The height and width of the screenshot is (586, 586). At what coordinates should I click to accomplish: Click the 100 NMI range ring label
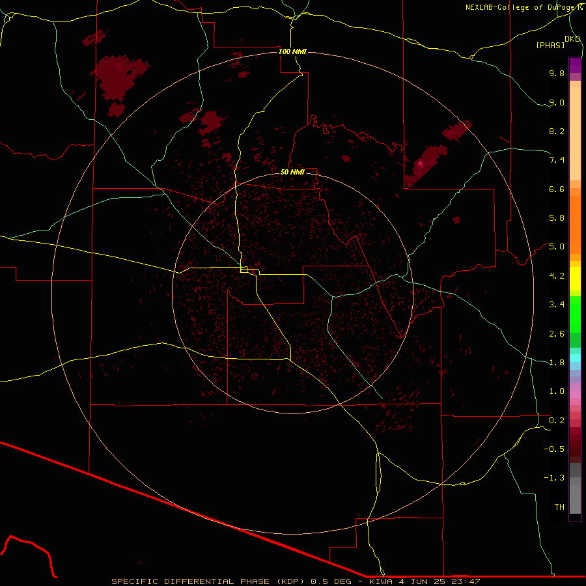292,51
